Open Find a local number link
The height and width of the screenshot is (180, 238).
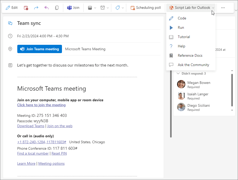click(x=33, y=153)
